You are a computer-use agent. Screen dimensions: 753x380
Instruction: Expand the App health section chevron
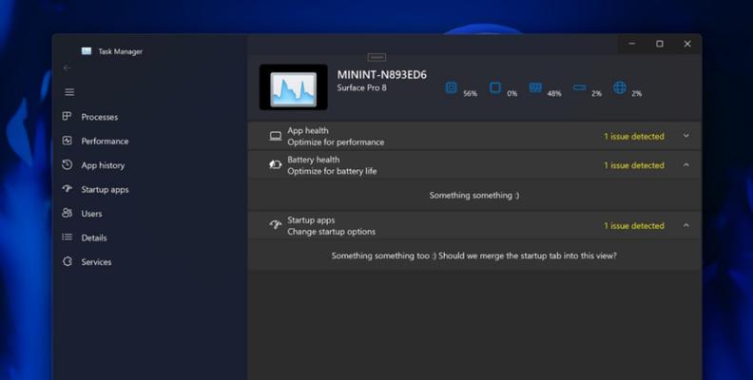pos(686,136)
